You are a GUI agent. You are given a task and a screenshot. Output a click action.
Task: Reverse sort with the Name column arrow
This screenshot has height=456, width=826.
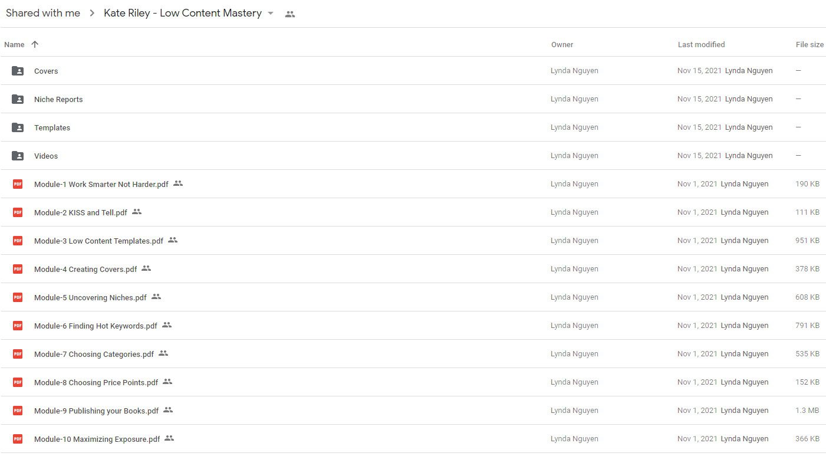pyautogui.click(x=35, y=44)
